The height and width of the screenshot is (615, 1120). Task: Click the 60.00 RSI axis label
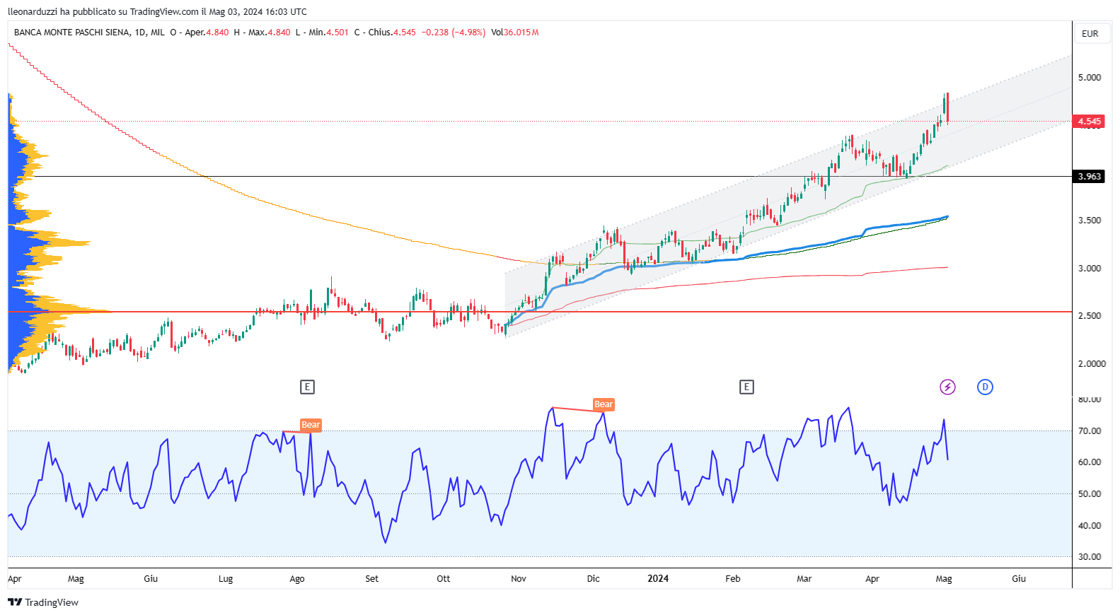tap(1090, 462)
